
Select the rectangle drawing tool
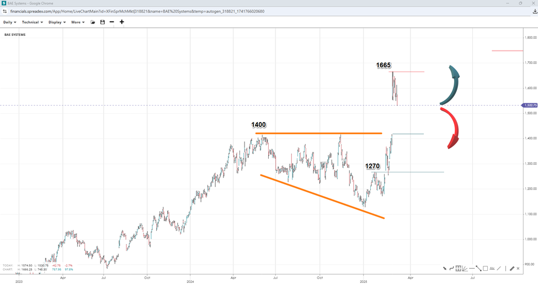pos(485,269)
